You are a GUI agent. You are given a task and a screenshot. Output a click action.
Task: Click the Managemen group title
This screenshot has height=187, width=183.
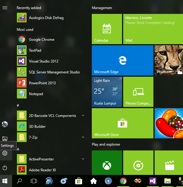(102, 8)
